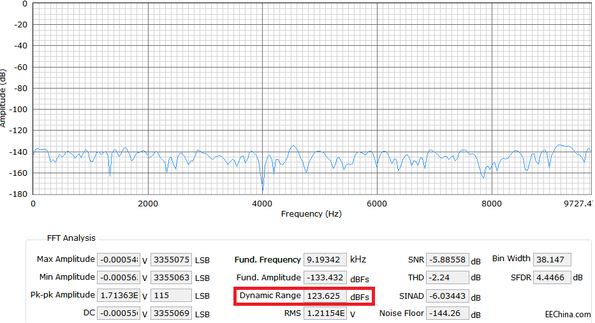Select the Bin Width value box
Viewport: 595px width, 323px height.
click(552, 260)
